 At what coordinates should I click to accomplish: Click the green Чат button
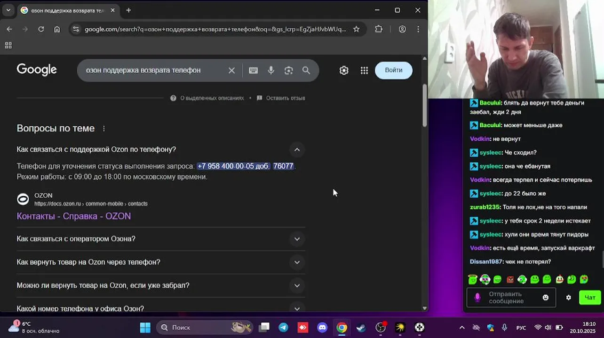pos(590,298)
